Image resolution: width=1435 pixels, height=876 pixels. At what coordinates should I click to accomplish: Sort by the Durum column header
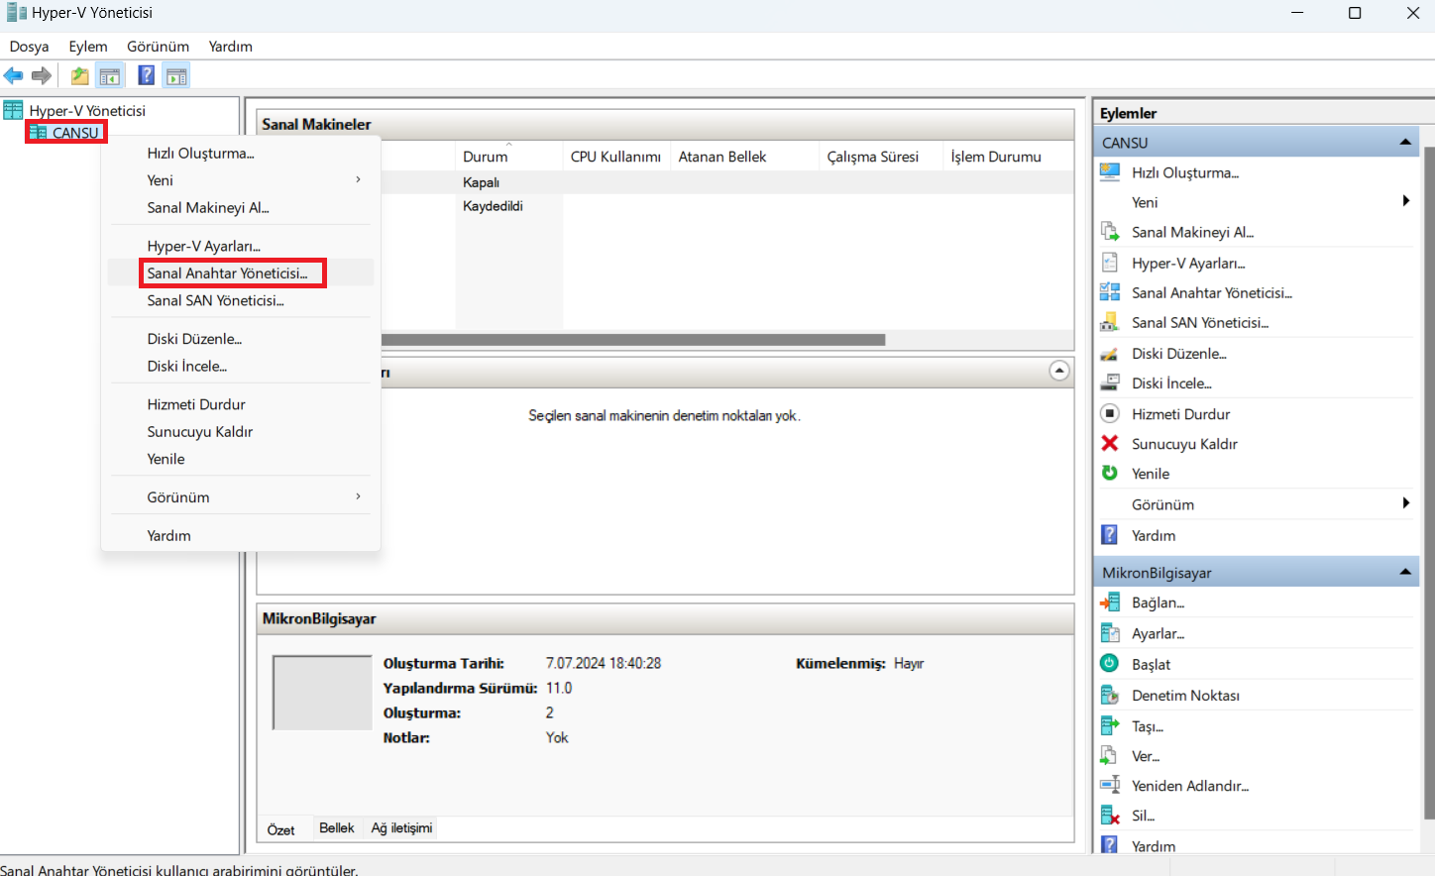[508, 156]
